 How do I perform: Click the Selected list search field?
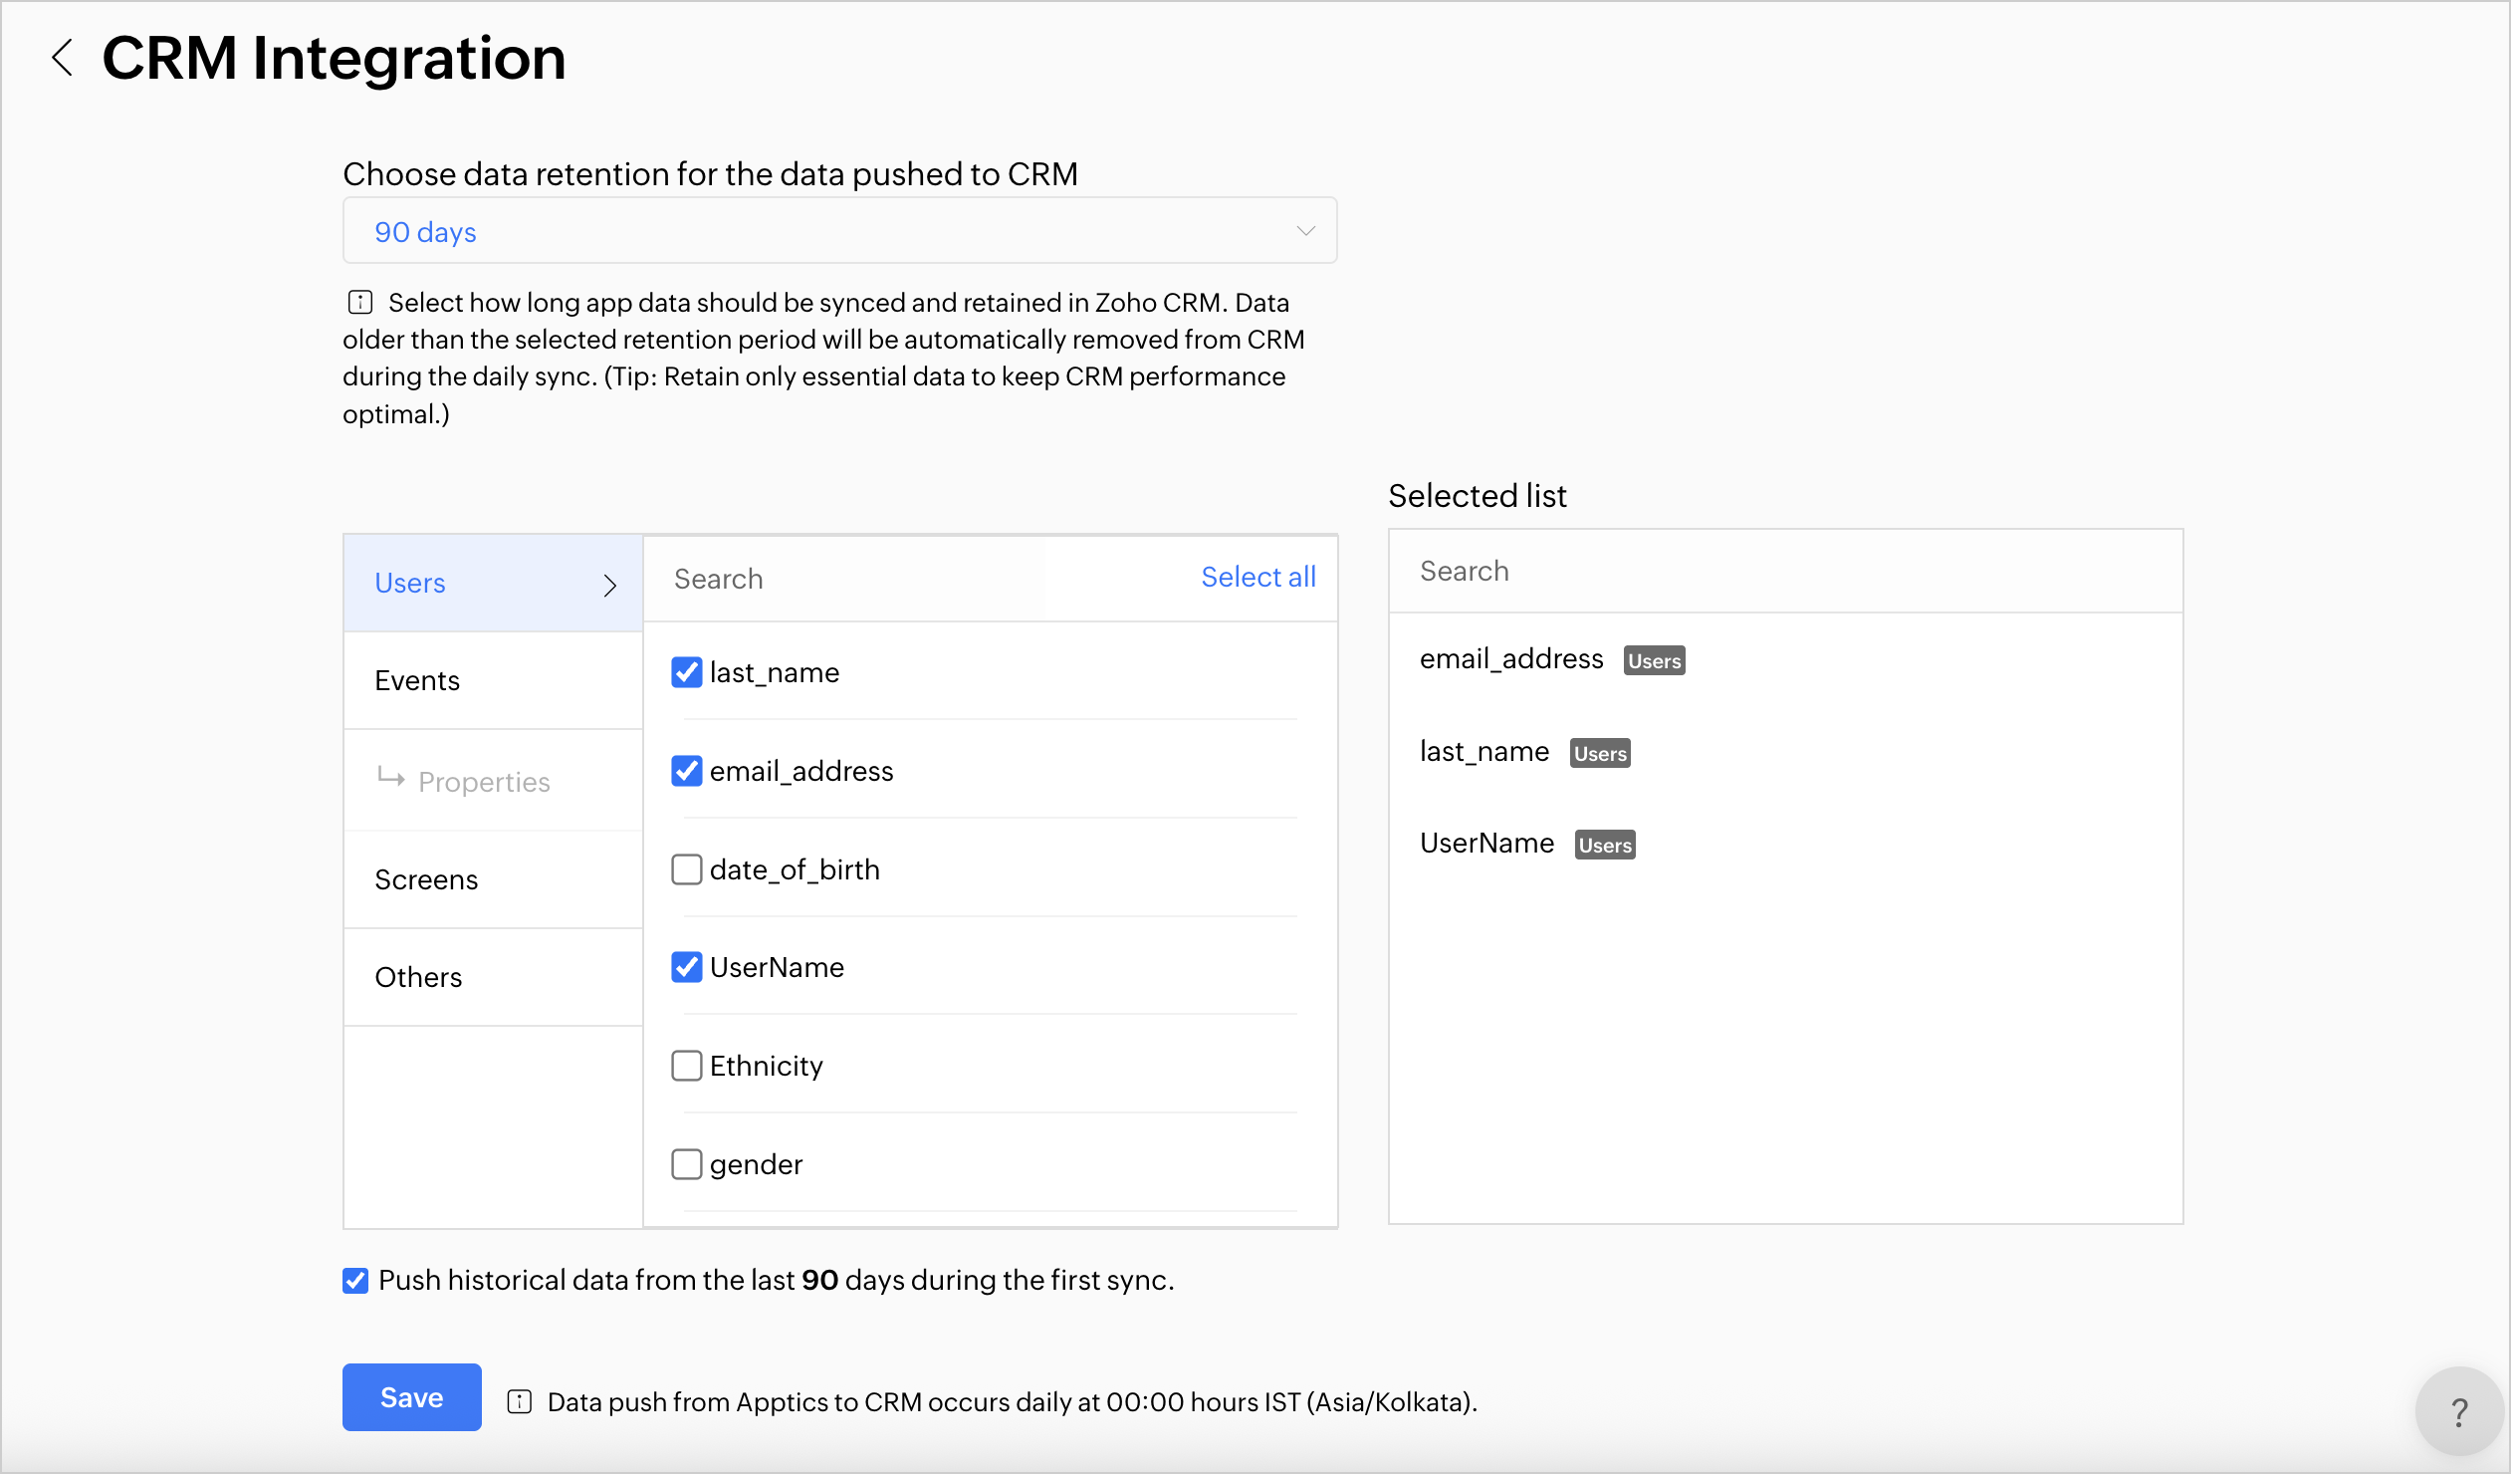pos(1783,571)
